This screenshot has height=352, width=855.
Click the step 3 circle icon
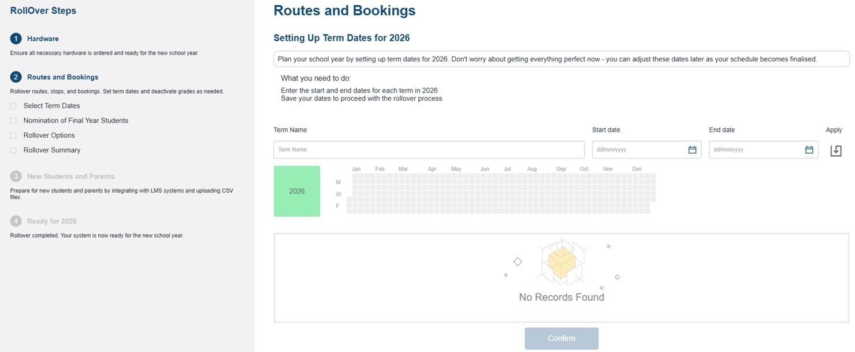[x=16, y=176]
